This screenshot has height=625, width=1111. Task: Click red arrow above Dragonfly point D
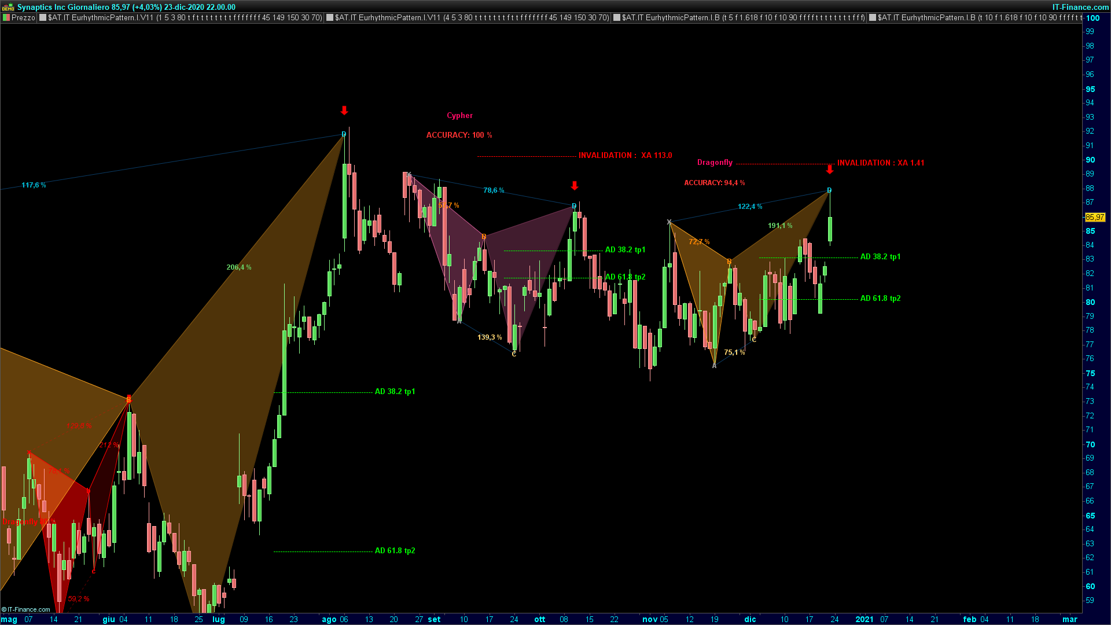coord(830,170)
